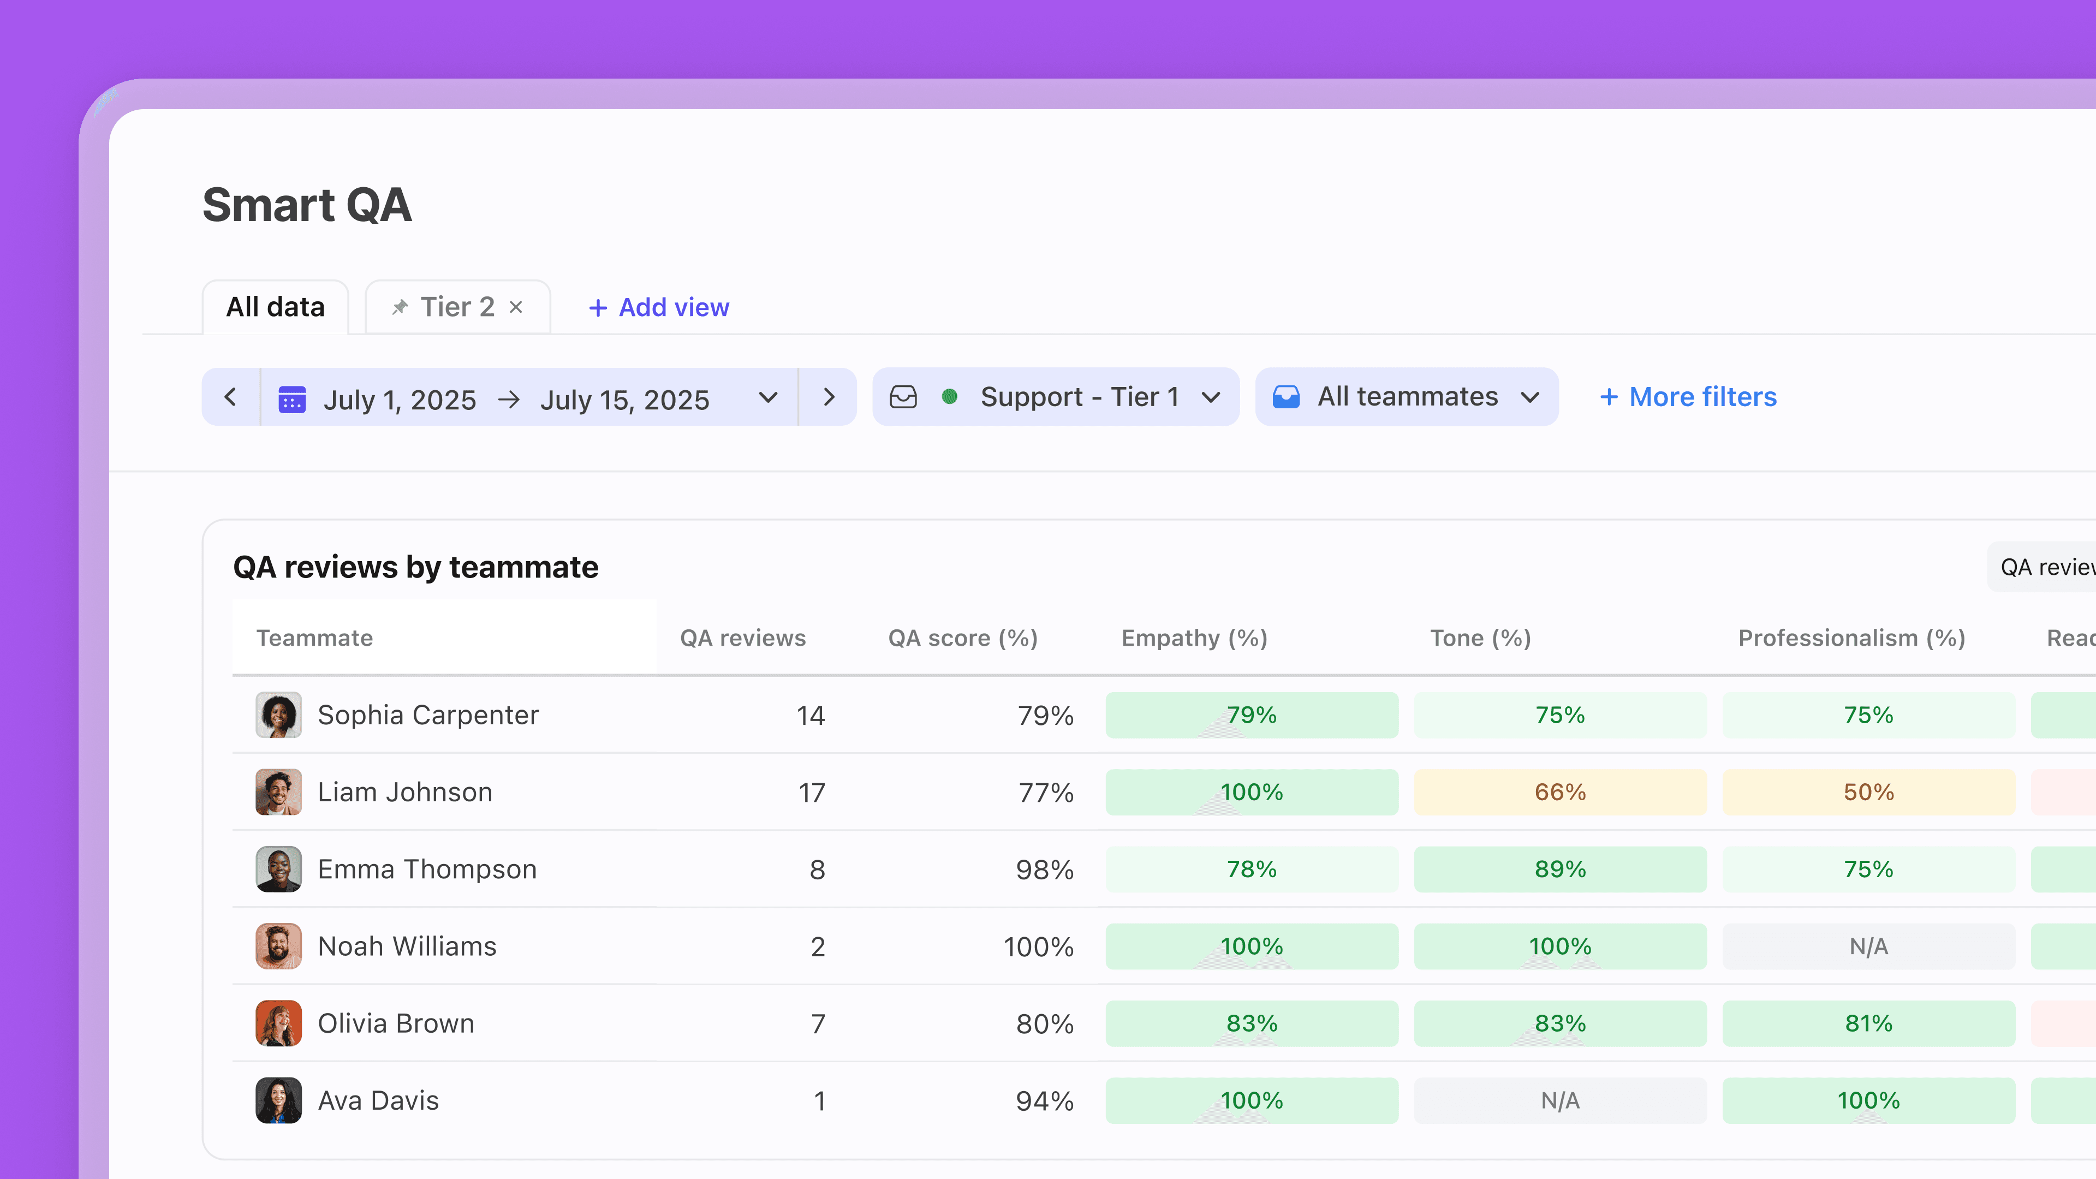2096x1179 pixels.
Task: Go to previous date range arrow
Action: pos(231,397)
